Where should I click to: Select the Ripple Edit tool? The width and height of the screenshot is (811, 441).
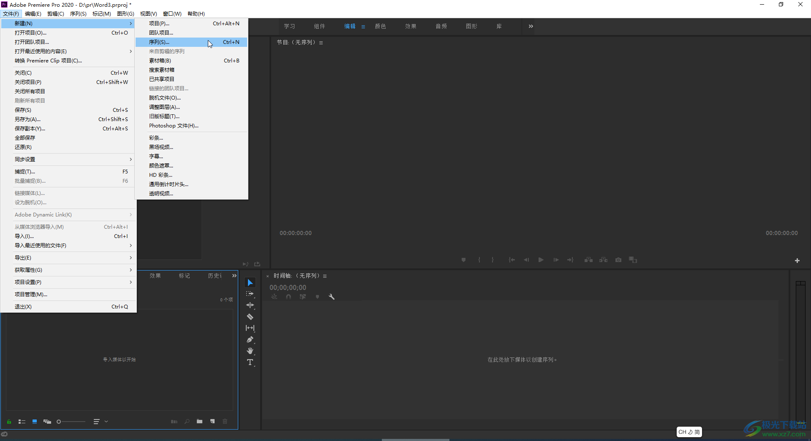[x=250, y=305]
